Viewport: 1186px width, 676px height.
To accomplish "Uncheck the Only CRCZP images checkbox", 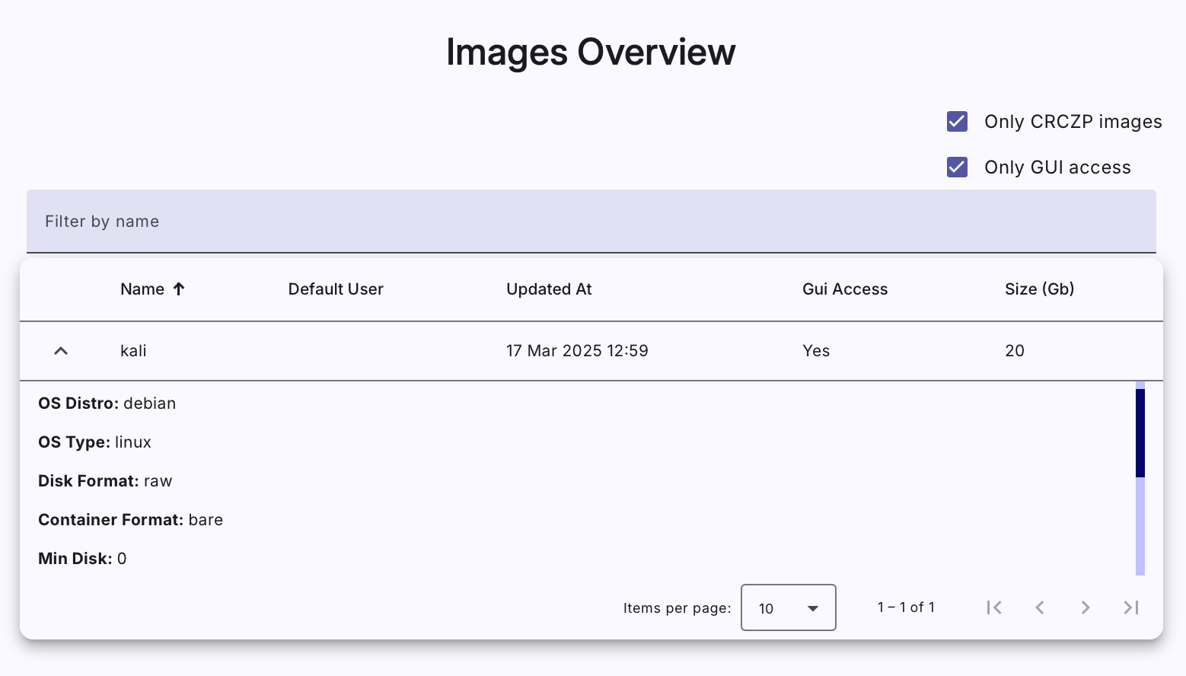I will [x=957, y=122].
